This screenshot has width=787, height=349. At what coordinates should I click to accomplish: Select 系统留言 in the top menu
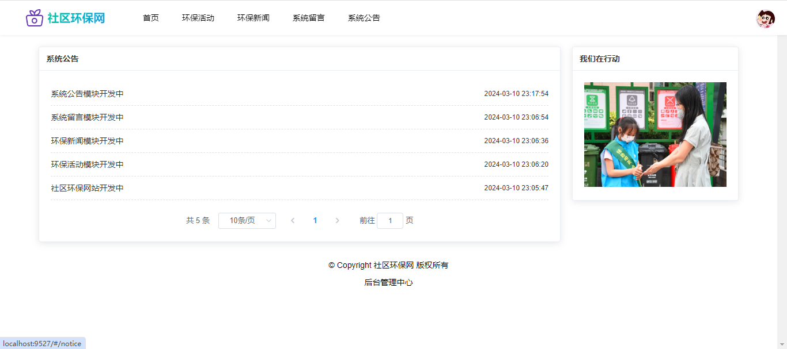coord(309,18)
